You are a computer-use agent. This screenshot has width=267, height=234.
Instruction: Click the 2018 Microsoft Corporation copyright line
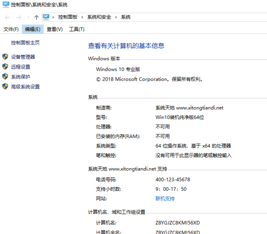pos(149,79)
